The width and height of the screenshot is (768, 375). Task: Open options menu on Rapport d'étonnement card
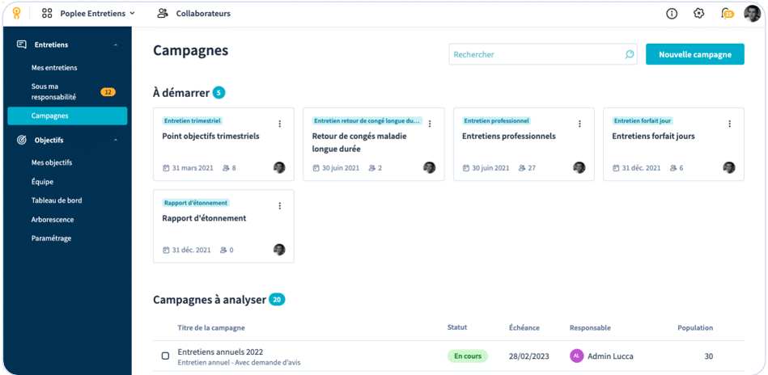(x=280, y=206)
